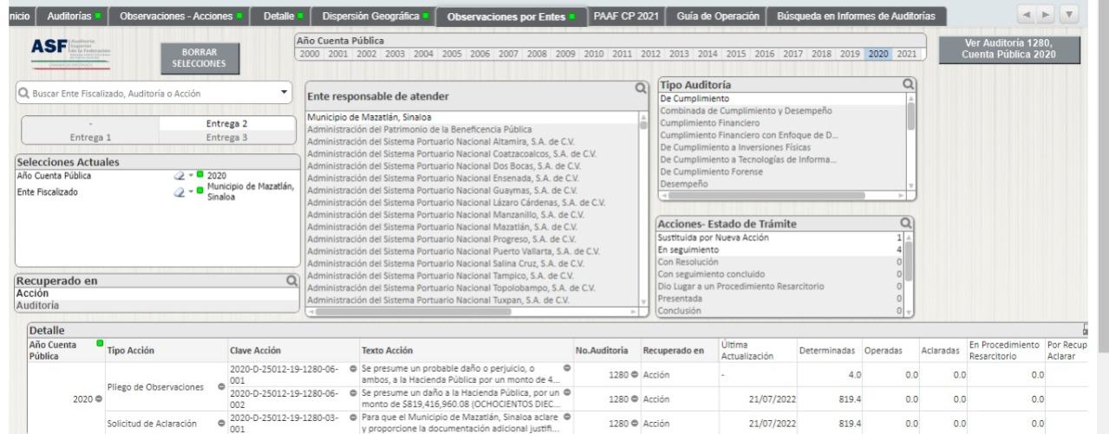
Task: Open dropdown arrow for Ente Fiscalizado selection
Action: coord(190,191)
